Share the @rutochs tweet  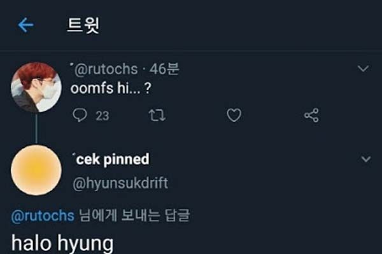tap(311, 116)
